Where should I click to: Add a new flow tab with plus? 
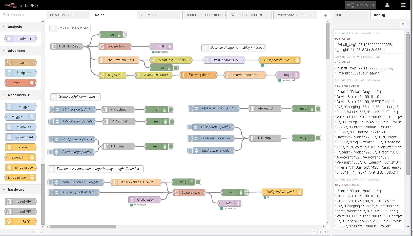point(325,15)
